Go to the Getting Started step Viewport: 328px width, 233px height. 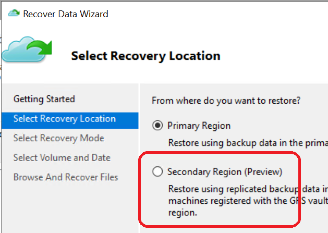tap(44, 99)
